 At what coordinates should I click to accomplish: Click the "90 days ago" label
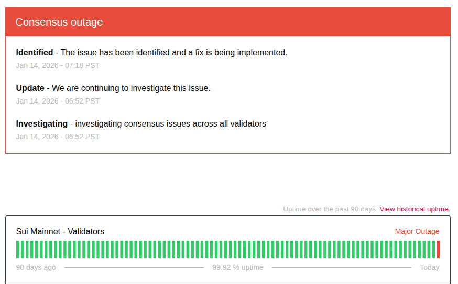36,267
